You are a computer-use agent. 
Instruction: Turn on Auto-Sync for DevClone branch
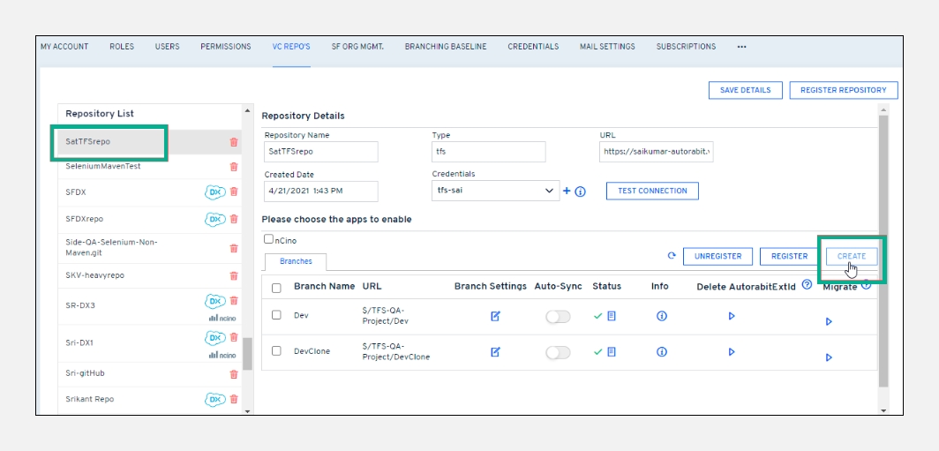[x=558, y=352]
